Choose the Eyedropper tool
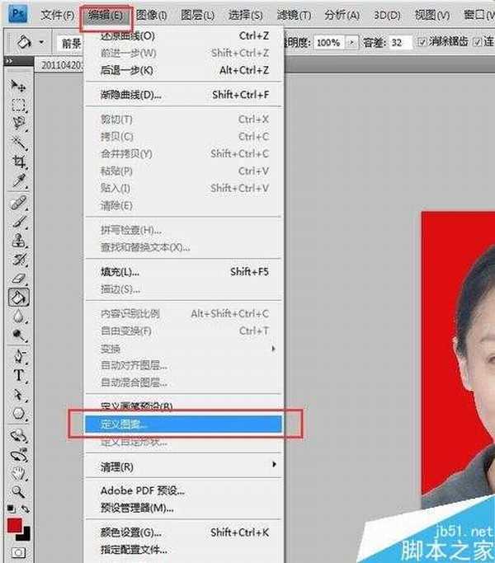The image size is (495, 563). tap(18, 180)
